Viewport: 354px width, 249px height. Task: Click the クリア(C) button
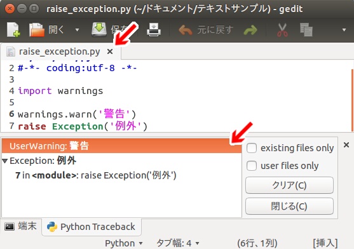[x=289, y=185]
